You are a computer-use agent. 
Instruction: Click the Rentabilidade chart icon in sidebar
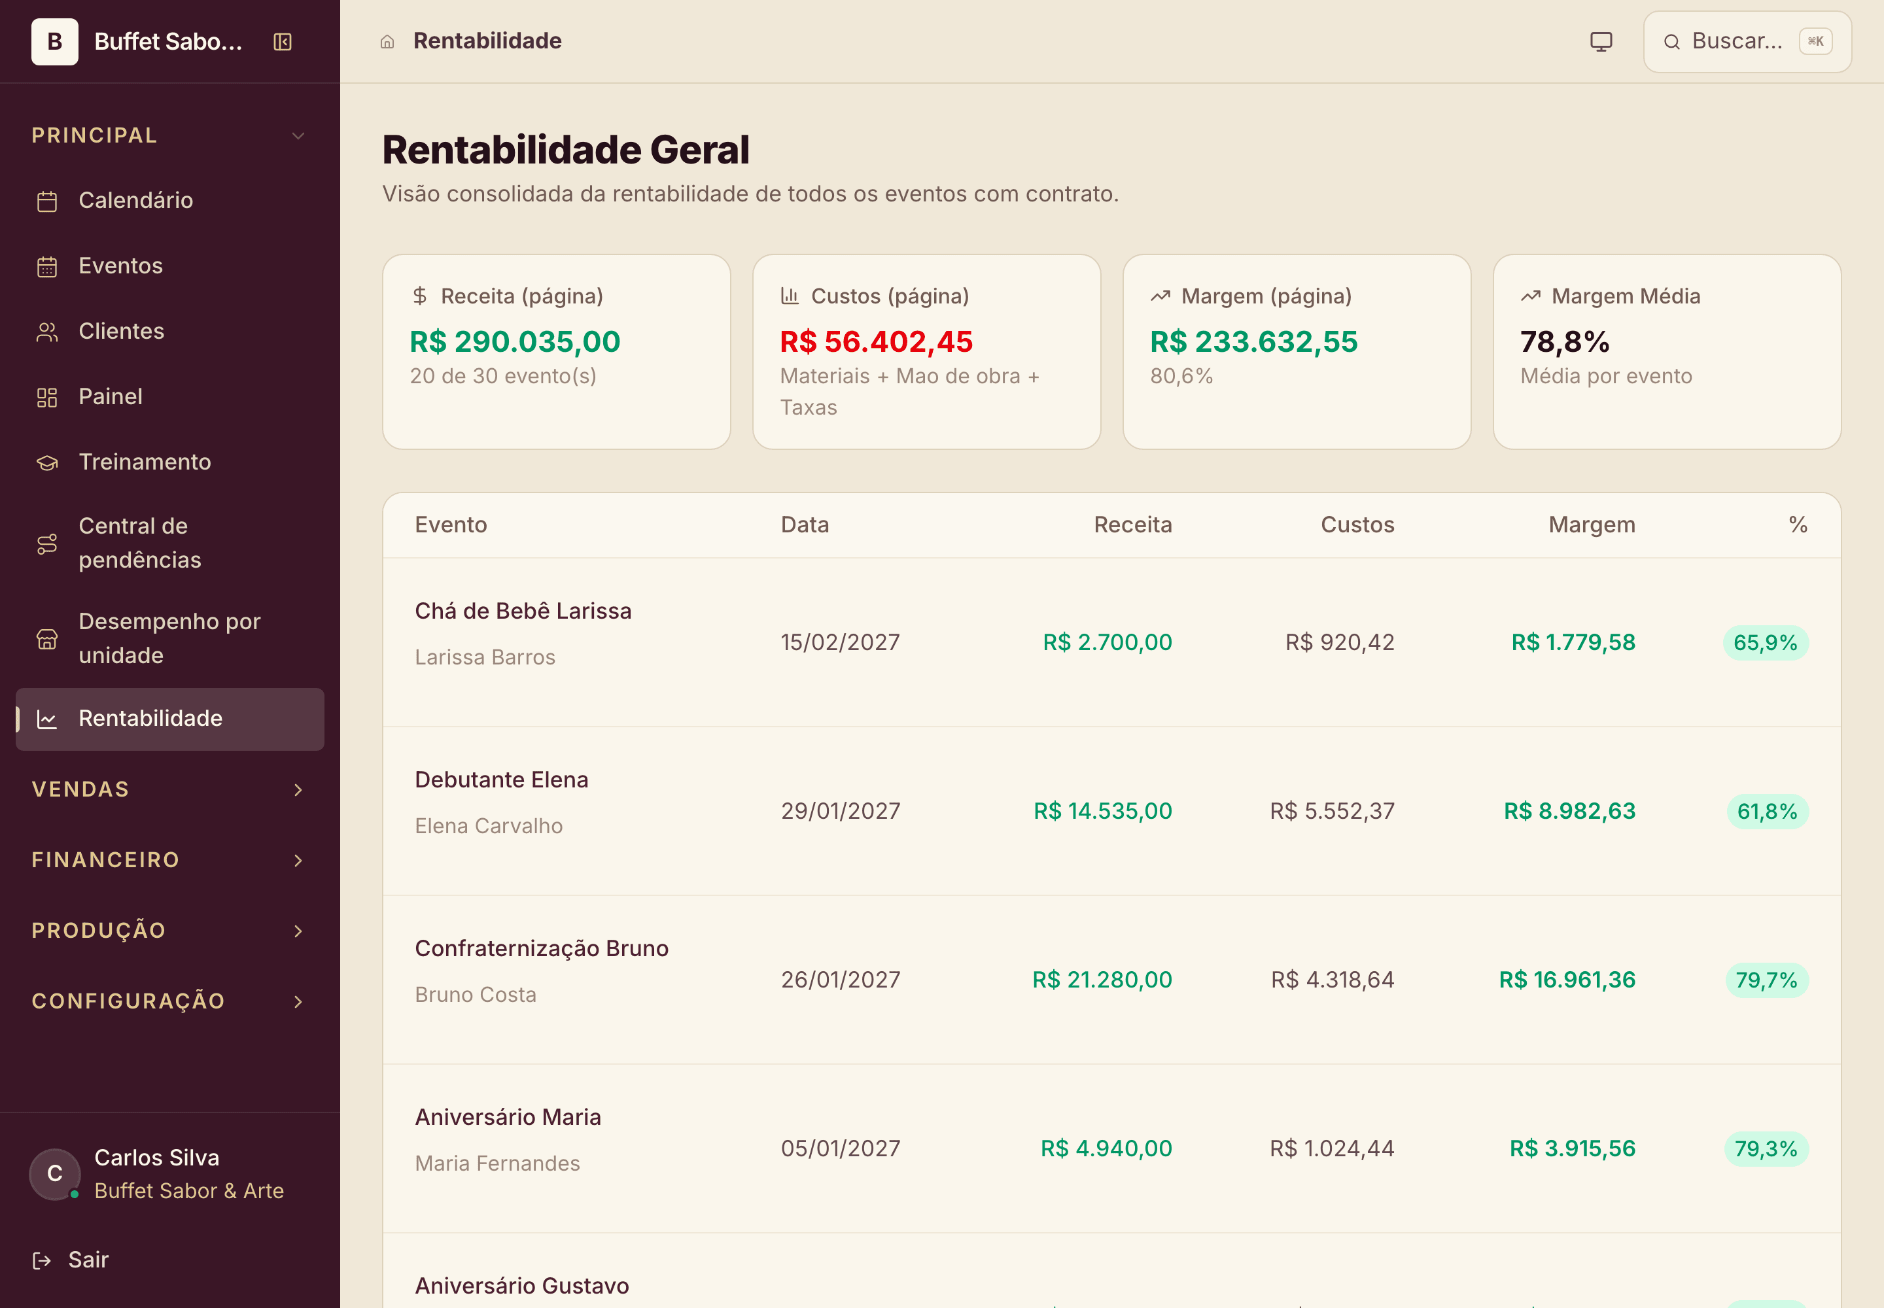click(x=48, y=719)
